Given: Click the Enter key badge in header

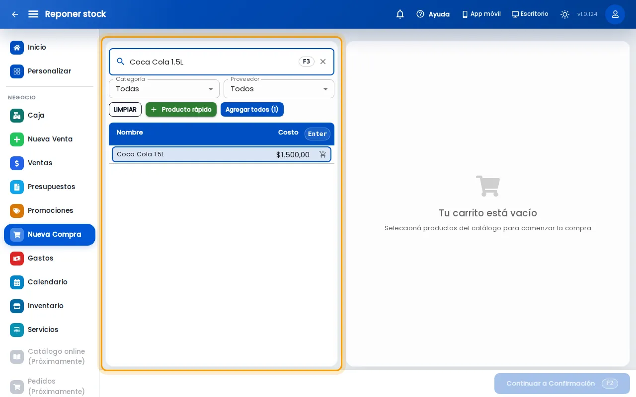Looking at the screenshot, I should tap(318, 134).
